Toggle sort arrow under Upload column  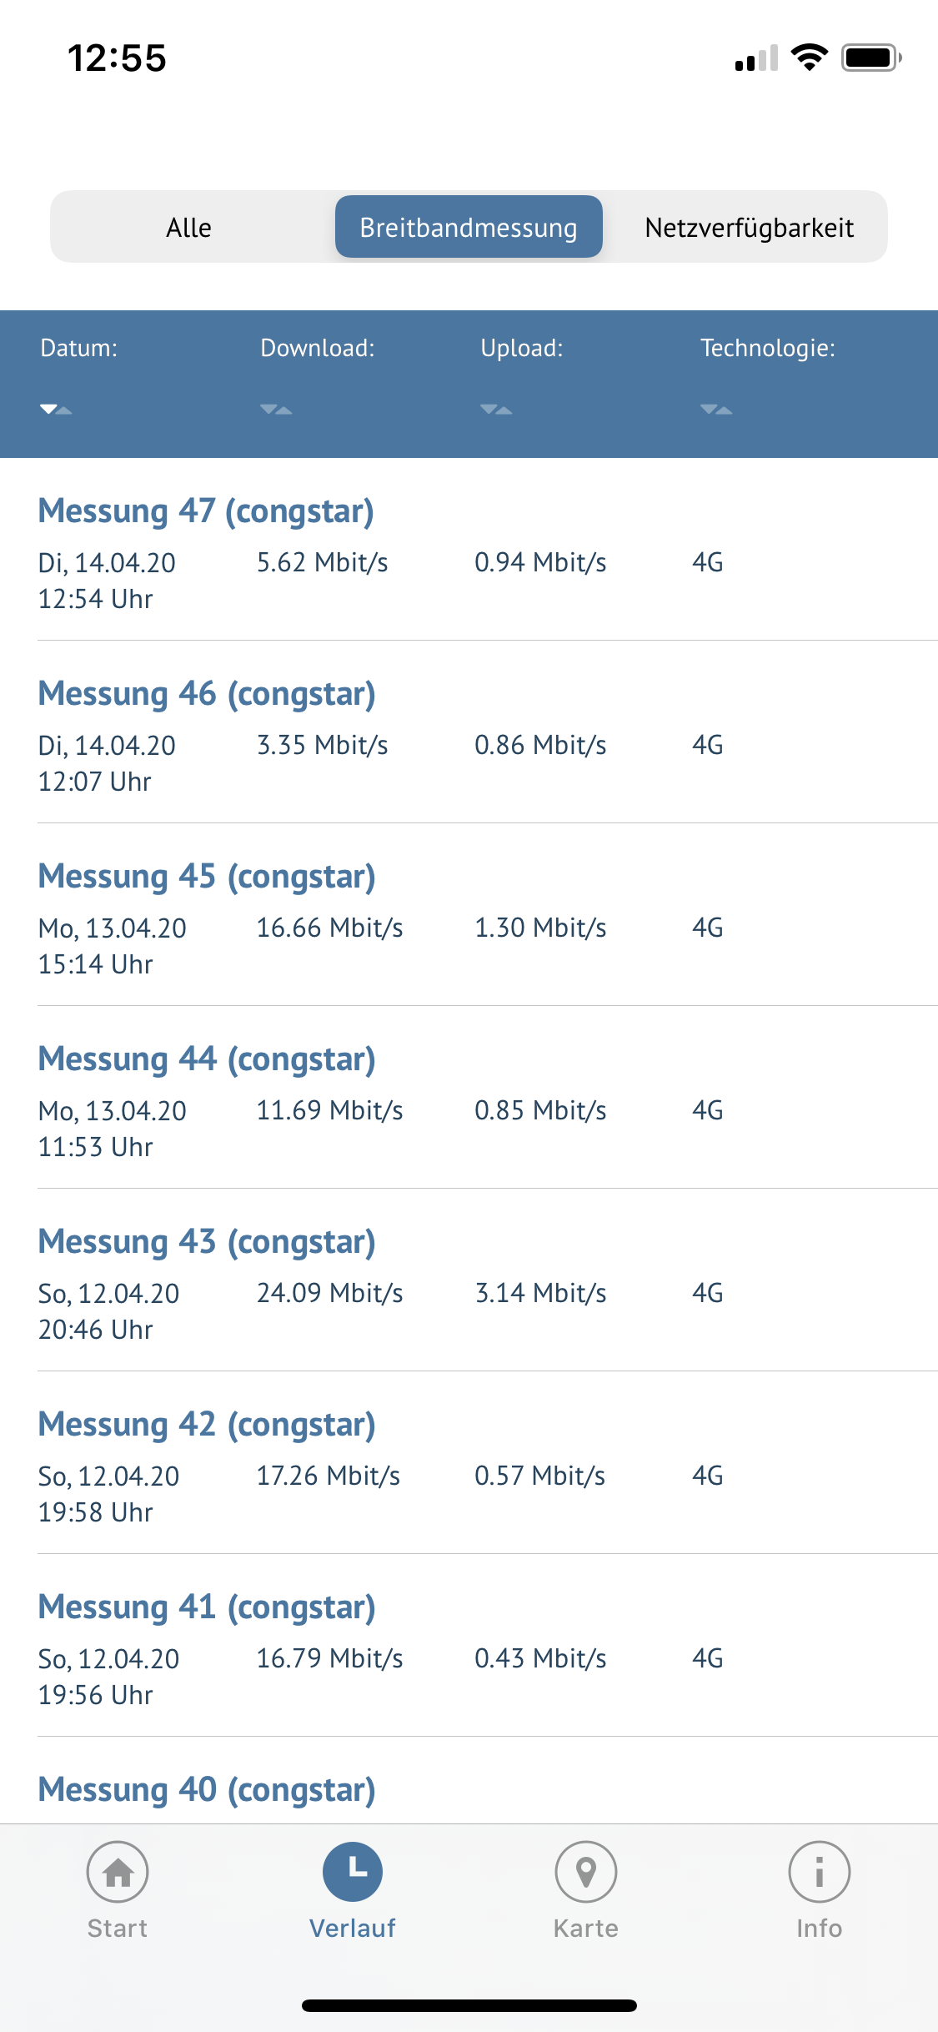coord(496,409)
